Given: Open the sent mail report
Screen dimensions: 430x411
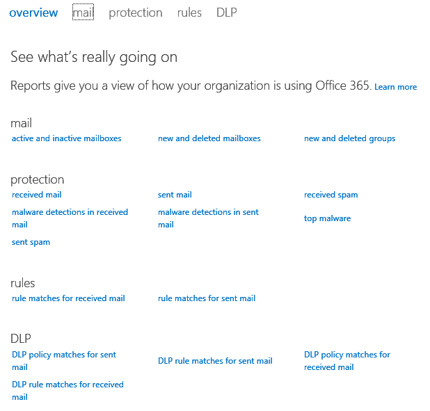Looking at the screenshot, I should click(175, 195).
